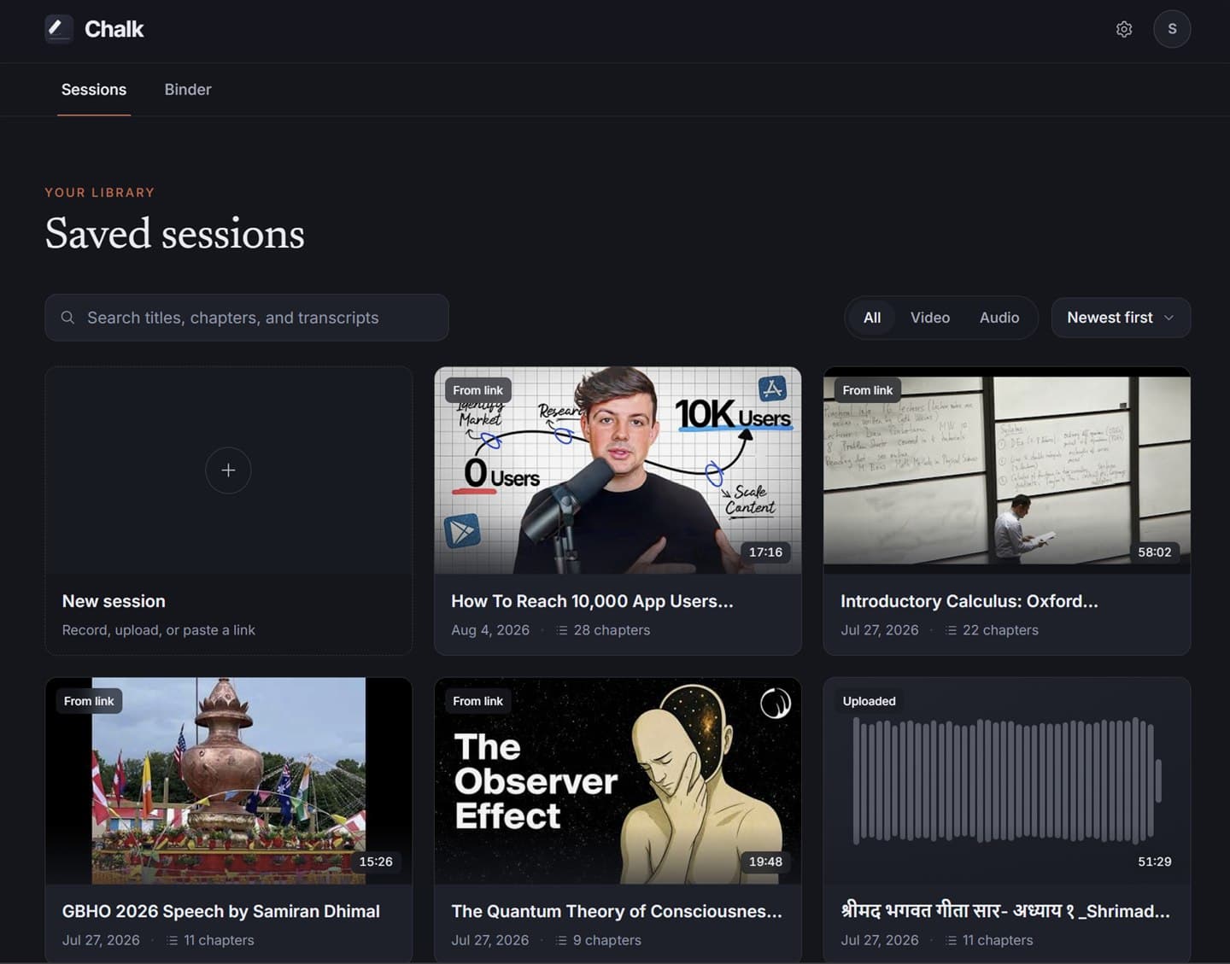Click the 15:26 duration badge
1230x964 pixels.
coord(376,862)
